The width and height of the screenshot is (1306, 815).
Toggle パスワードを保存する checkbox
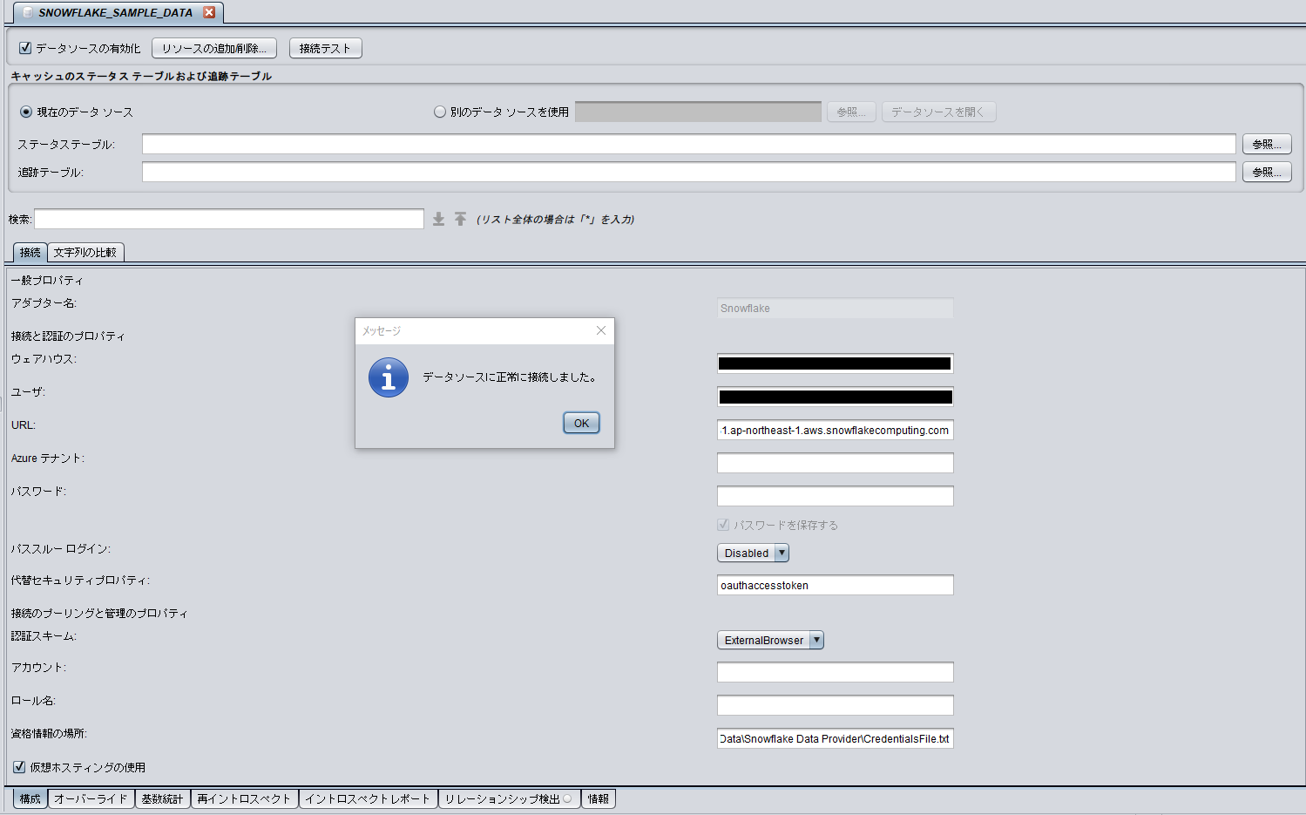coord(723,525)
